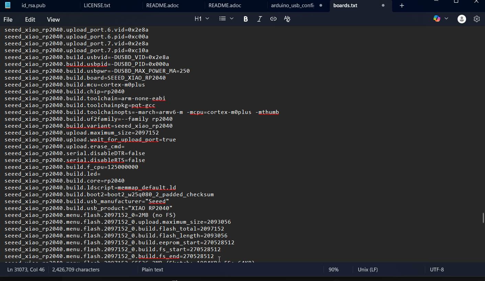Click the usb_manufacturer="Seeed" line
This screenshot has width=485, height=281.
(x=87, y=201)
